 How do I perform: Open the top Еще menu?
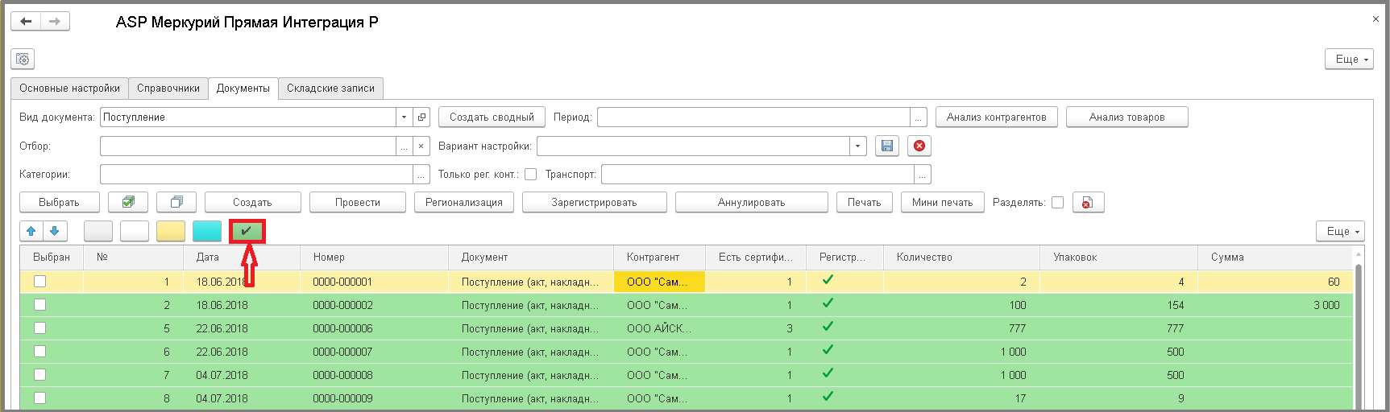pos(1349,59)
